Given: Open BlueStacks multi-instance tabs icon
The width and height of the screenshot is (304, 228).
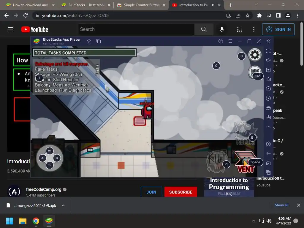Looking at the screenshot, I should [x=99, y=41].
